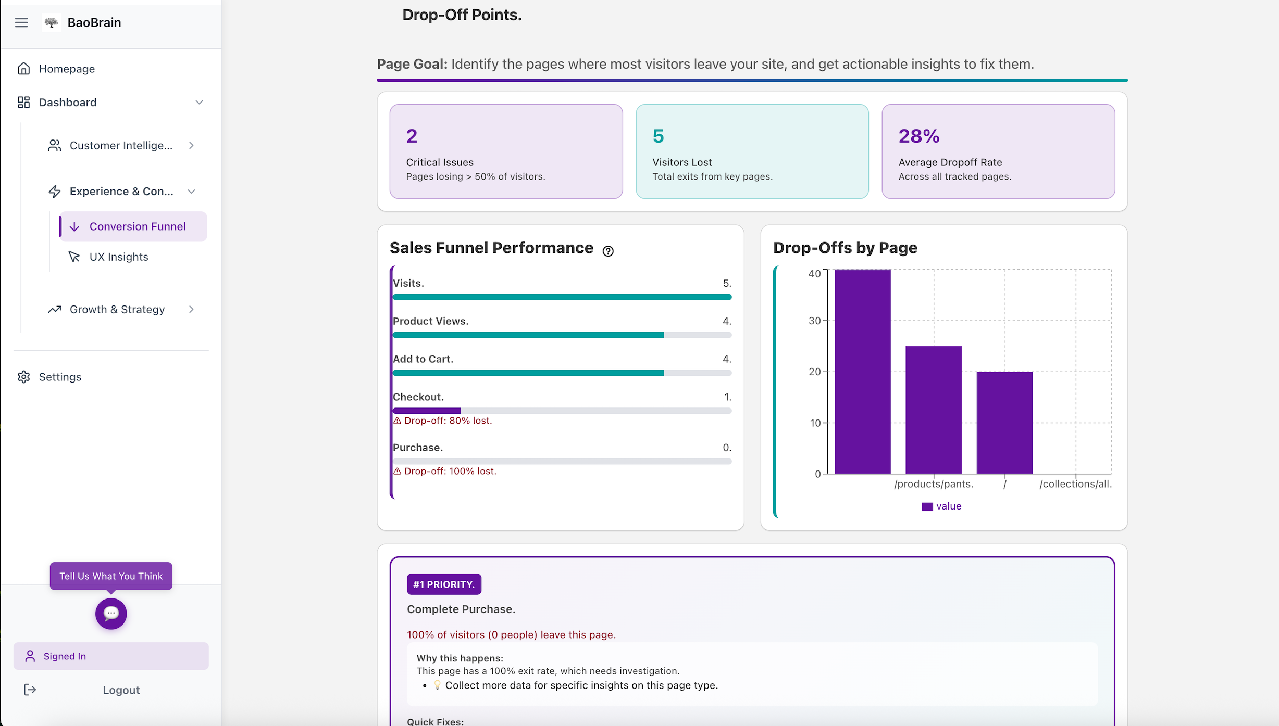Click the Signed In account button
The image size is (1279, 726).
110,656
